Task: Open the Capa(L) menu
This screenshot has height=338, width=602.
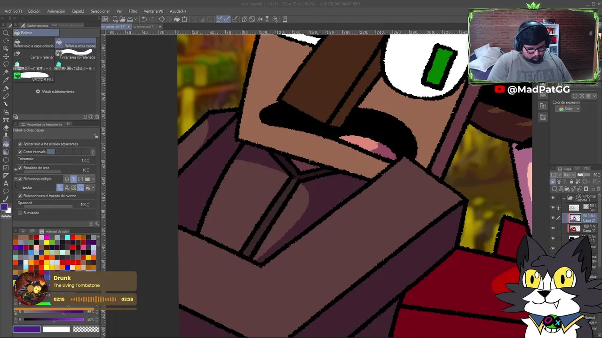Action: tap(78, 11)
